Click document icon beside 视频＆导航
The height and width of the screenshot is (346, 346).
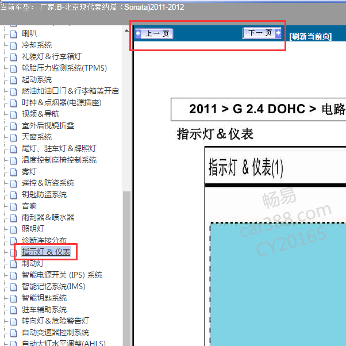click(x=14, y=114)
